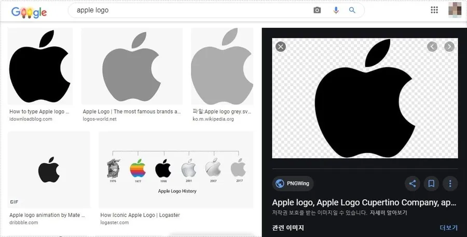Click the blue magnifier search icon

352,10
